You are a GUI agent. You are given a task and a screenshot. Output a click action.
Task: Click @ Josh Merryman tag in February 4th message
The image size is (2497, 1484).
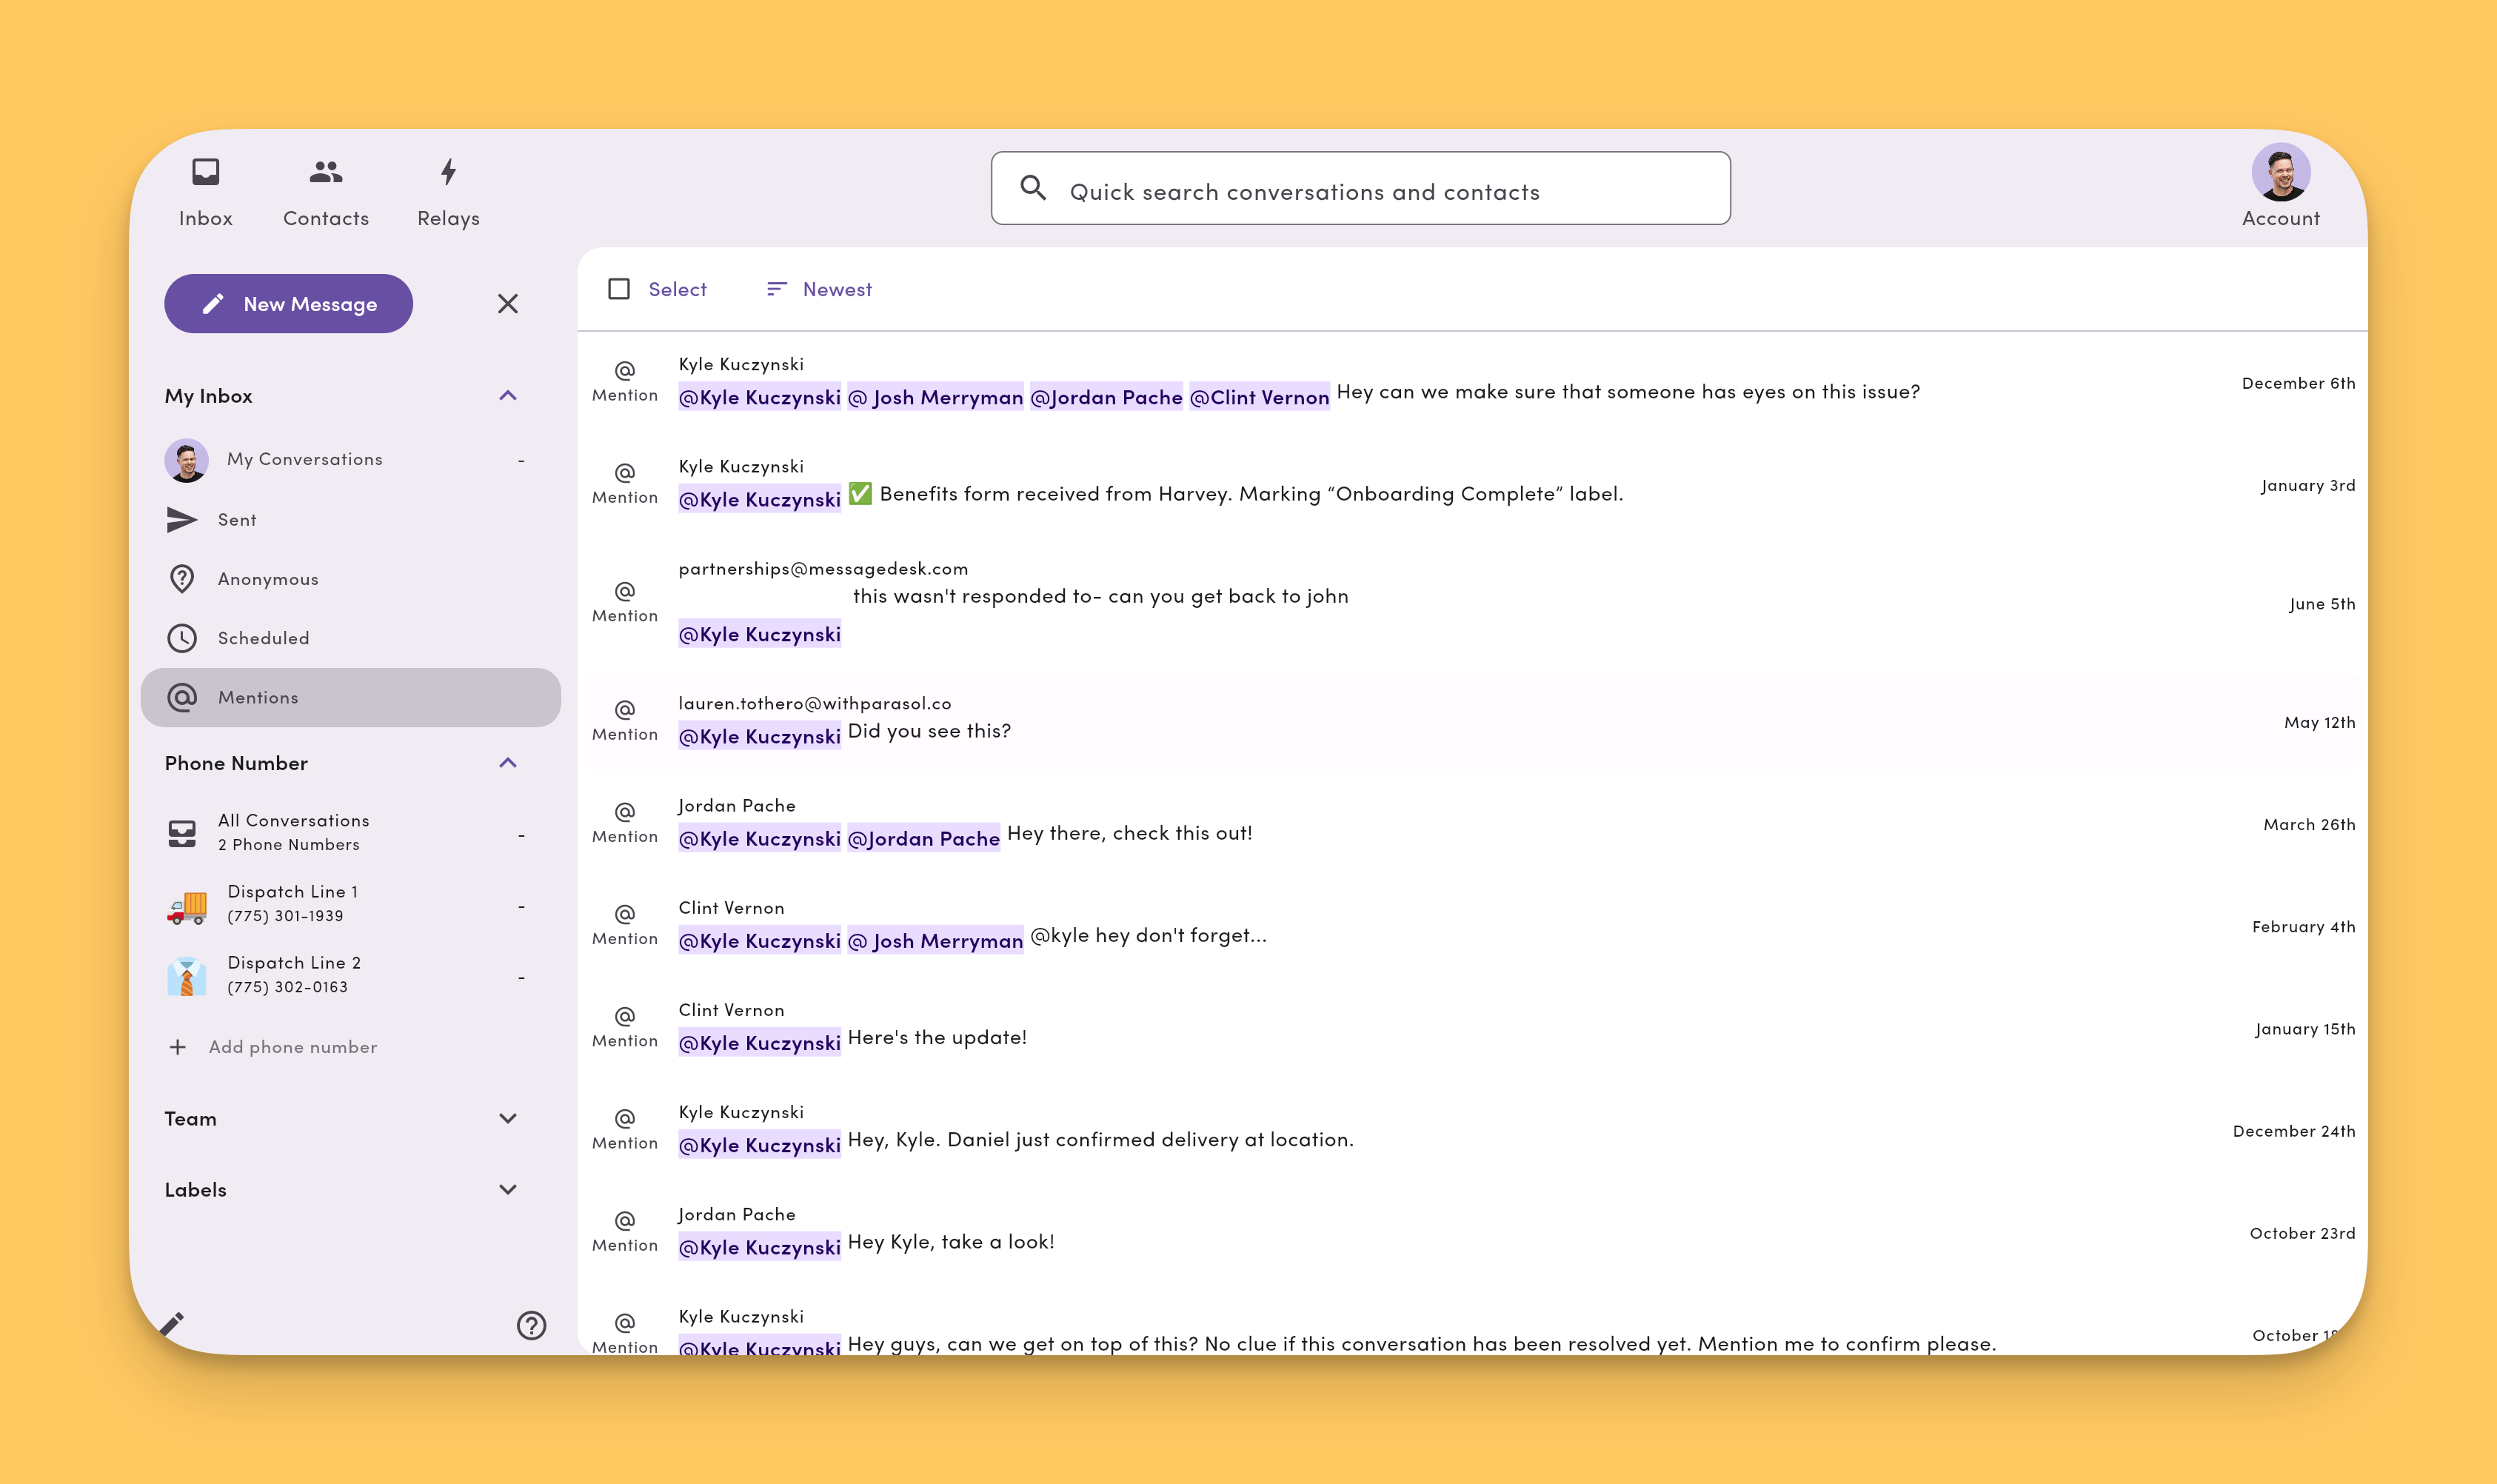click(x=935, y=941)
